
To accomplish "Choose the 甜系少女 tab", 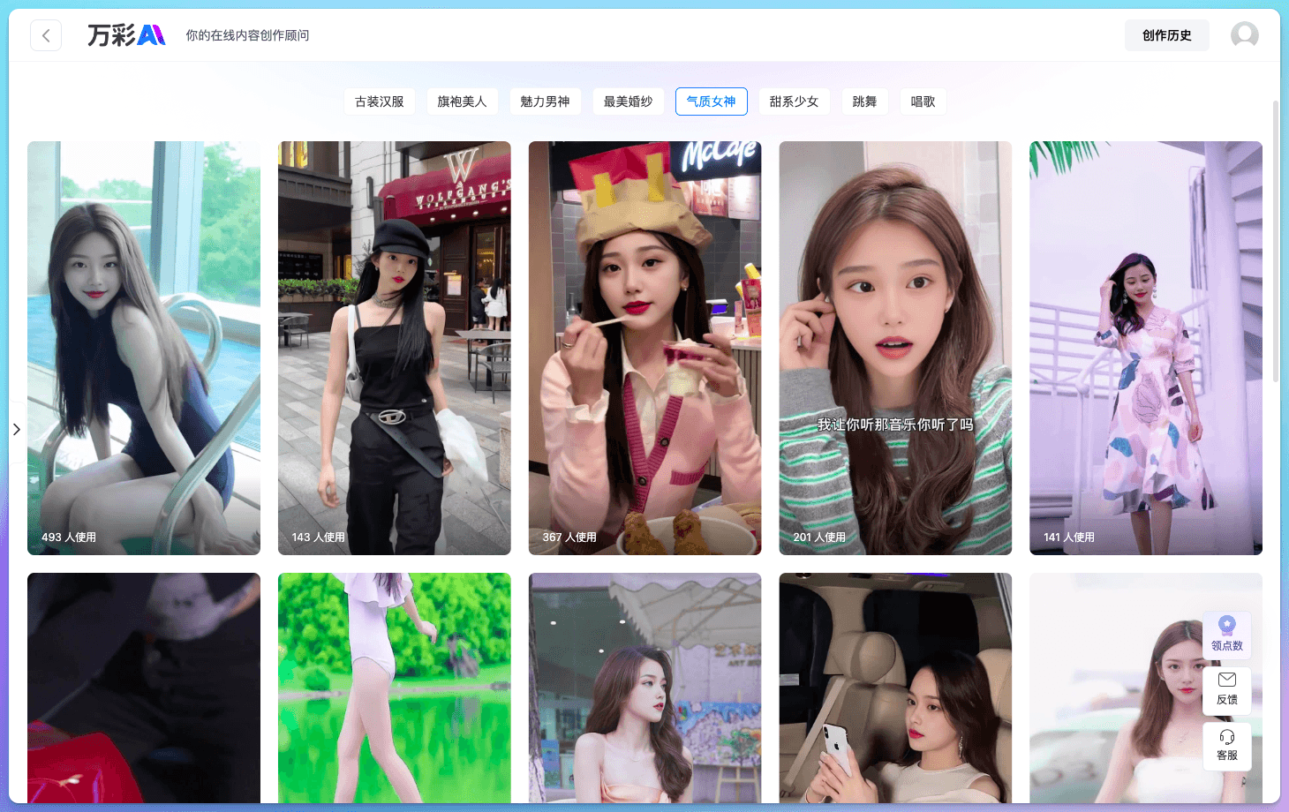I will coord(795,101).
